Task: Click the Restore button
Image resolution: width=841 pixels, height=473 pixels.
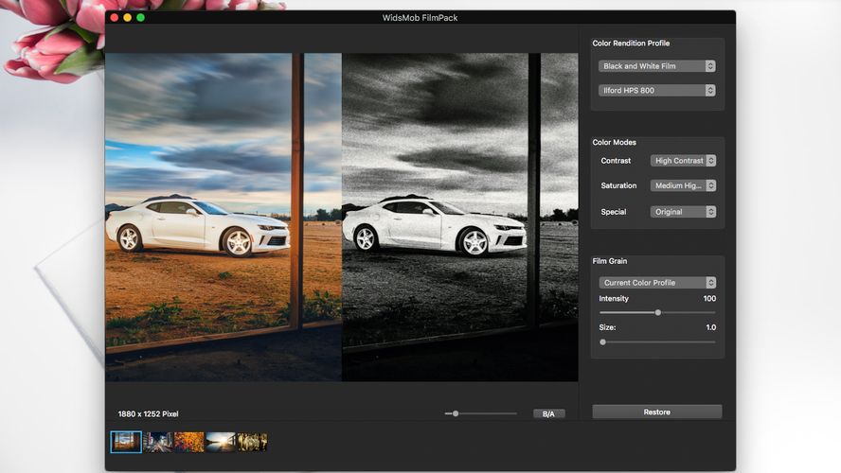Action: point(657,412)
